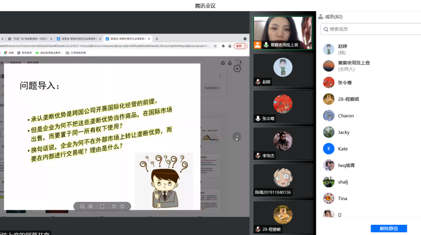Click the zoom in magnifier icon

click(90, 206)
